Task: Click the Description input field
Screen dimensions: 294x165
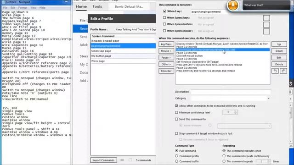Action: tap(231, 92)
